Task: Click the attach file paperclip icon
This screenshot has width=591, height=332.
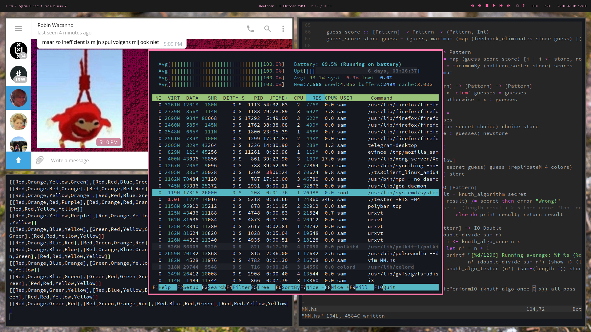Action: click(40, 160)
